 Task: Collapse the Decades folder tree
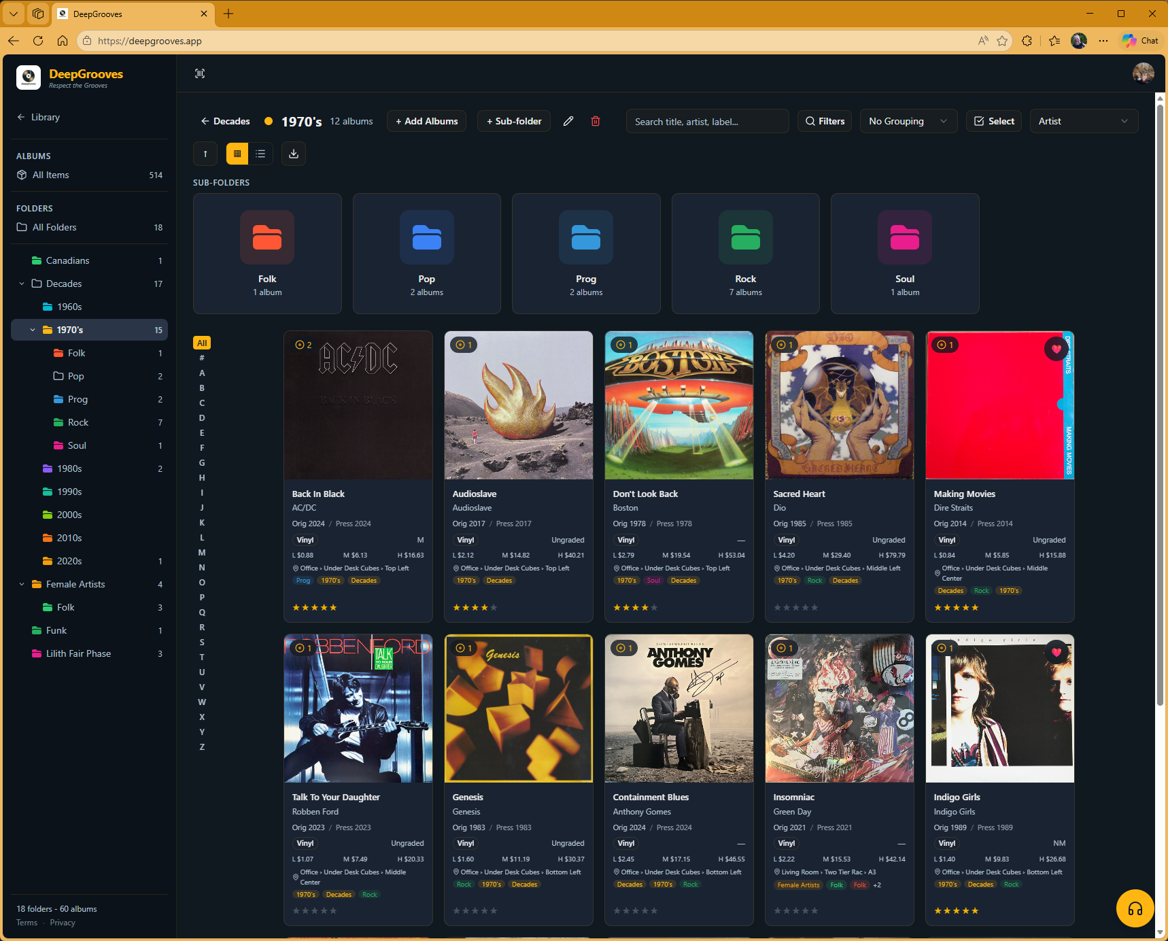point(22,284)
